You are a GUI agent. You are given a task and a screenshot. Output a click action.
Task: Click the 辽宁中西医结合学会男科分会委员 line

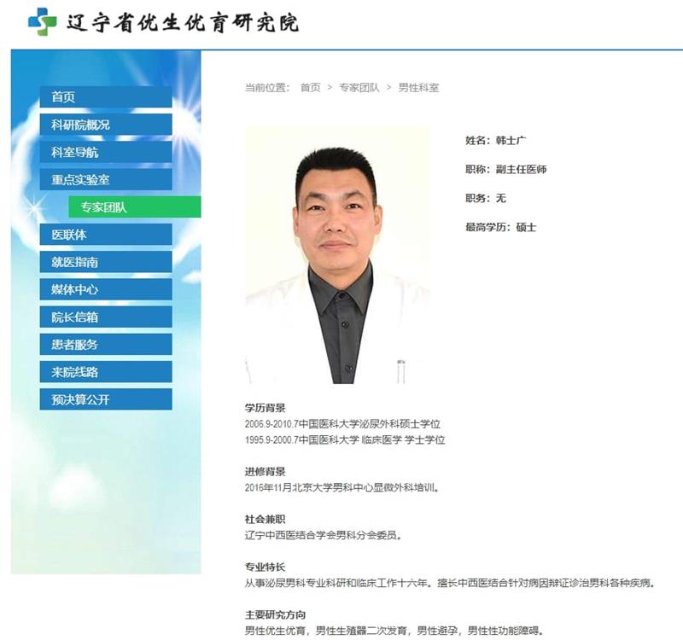pyautogui.click(x=324, y=535)
